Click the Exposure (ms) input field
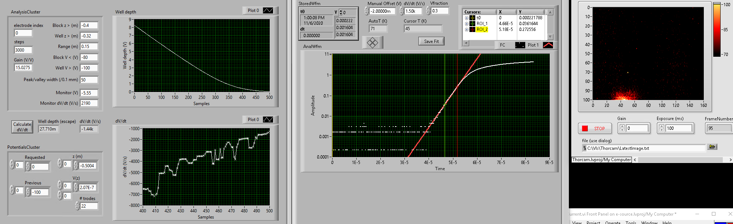 (x=678, y=128)
